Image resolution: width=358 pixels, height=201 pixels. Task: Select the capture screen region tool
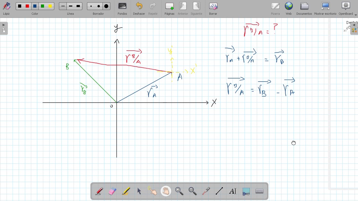(x=246, y=191)
